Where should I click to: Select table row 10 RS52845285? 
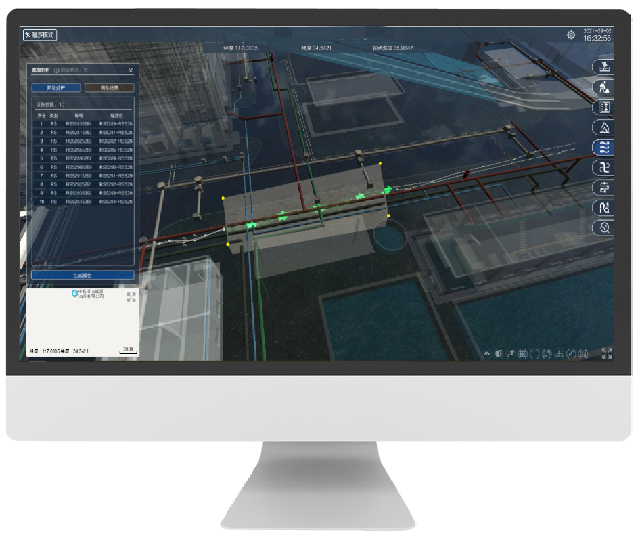83,202
